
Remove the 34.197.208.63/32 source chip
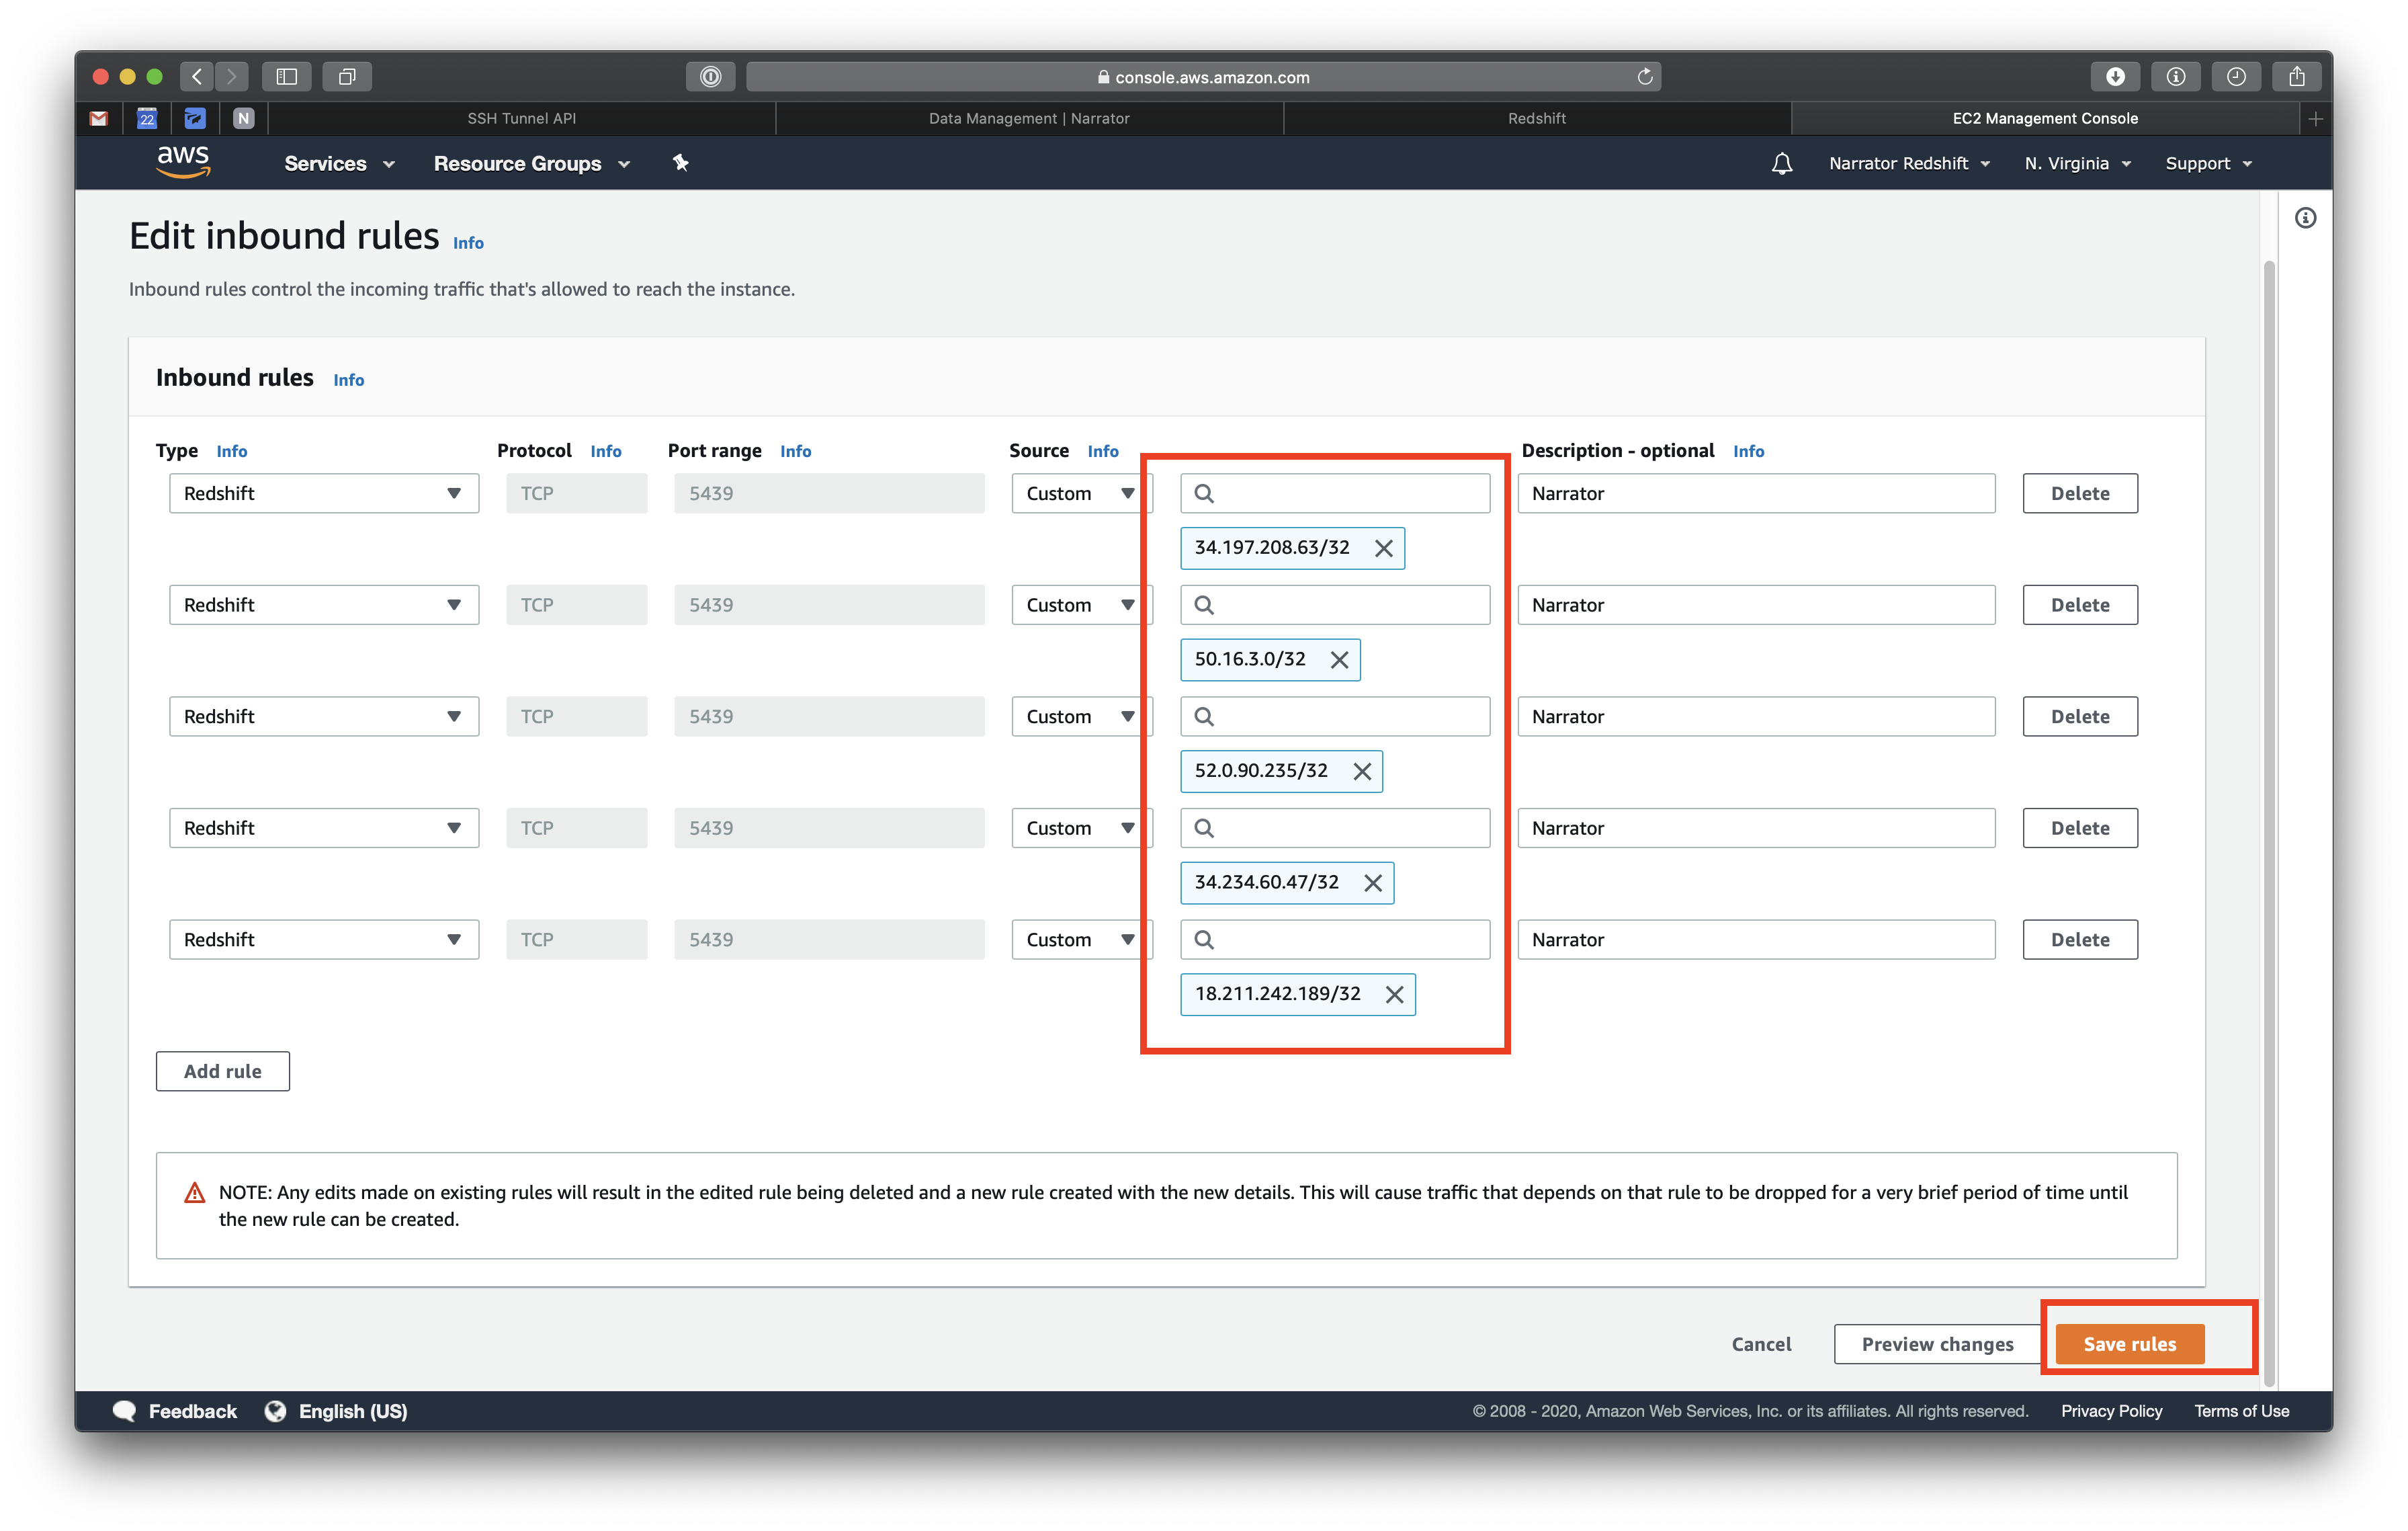click(x=1383, y=548)
